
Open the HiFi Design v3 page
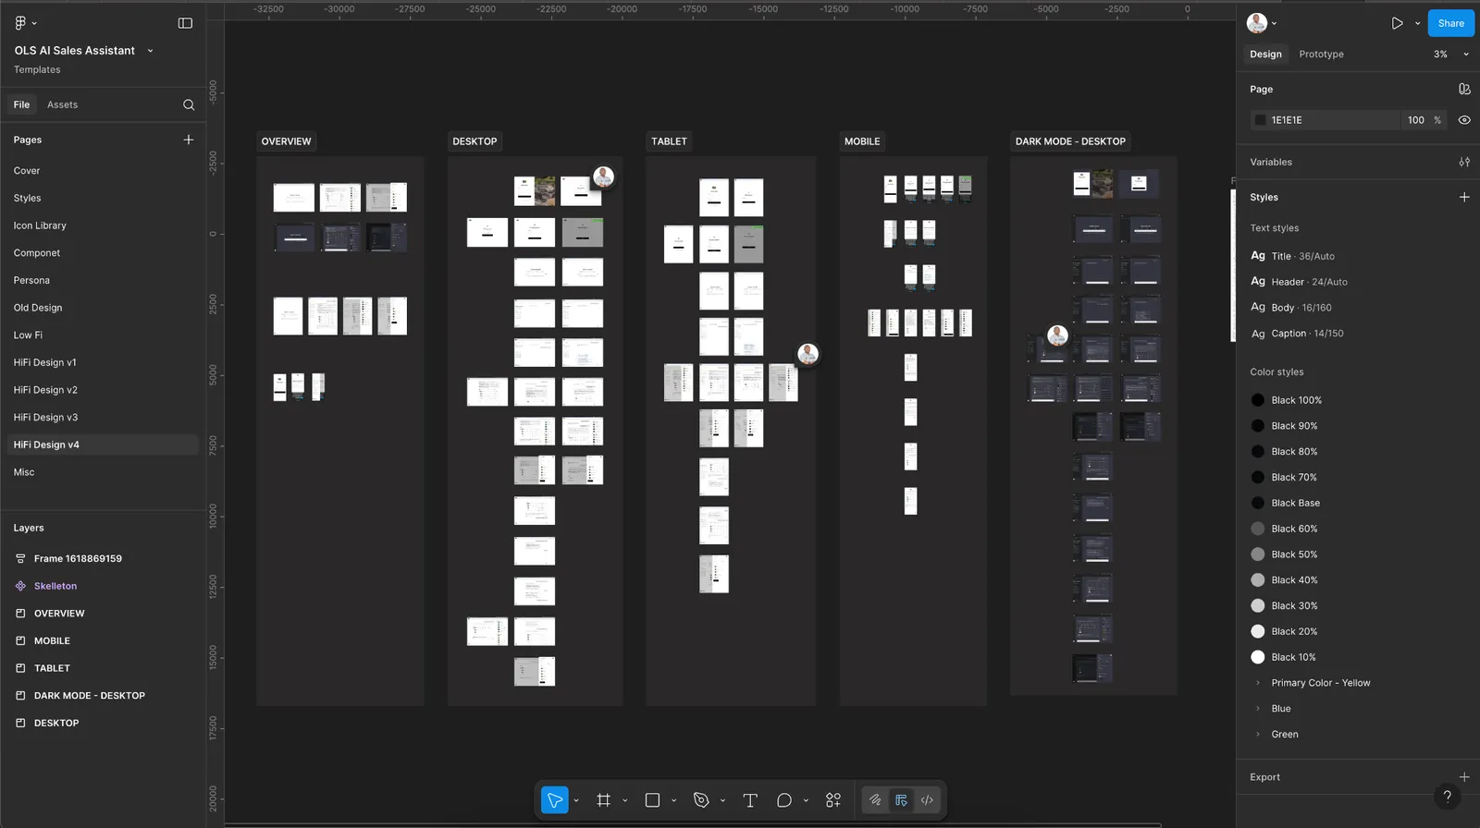(45, 418)
